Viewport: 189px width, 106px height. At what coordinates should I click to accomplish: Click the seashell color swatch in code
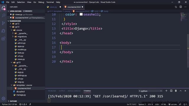tap(81, 14)
